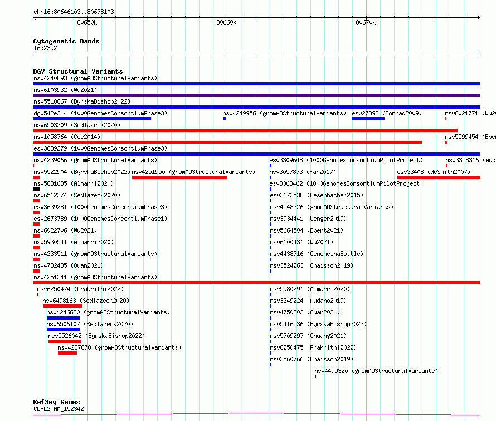496x421 pixels.
Task: Click the 16q23.2 cytogenetic band label
Action: click(45, 48)
